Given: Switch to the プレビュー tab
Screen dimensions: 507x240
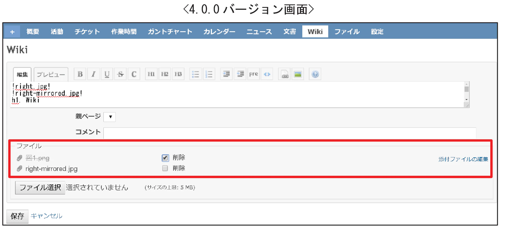Looking at the screenshot, I should [x=51, y=75].
